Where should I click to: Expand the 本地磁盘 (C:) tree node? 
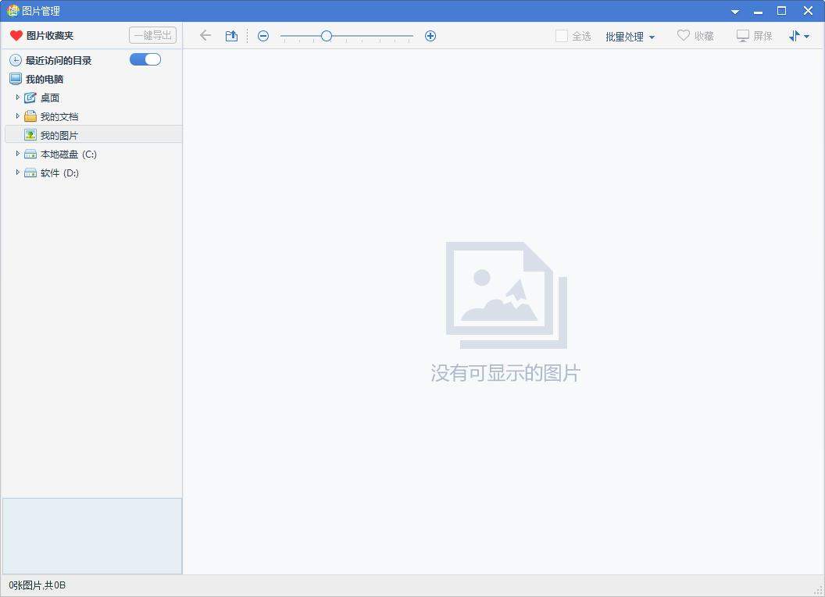[18, 154]
